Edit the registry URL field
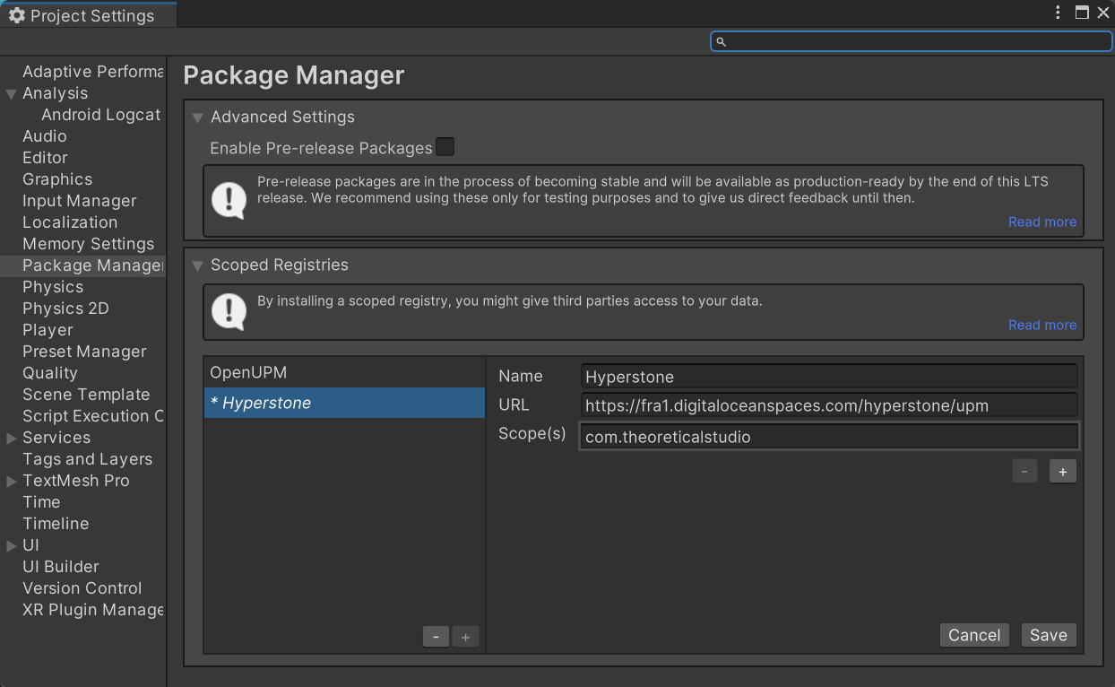This screenshot has width=1115, height=687. (x=829, y=405)
